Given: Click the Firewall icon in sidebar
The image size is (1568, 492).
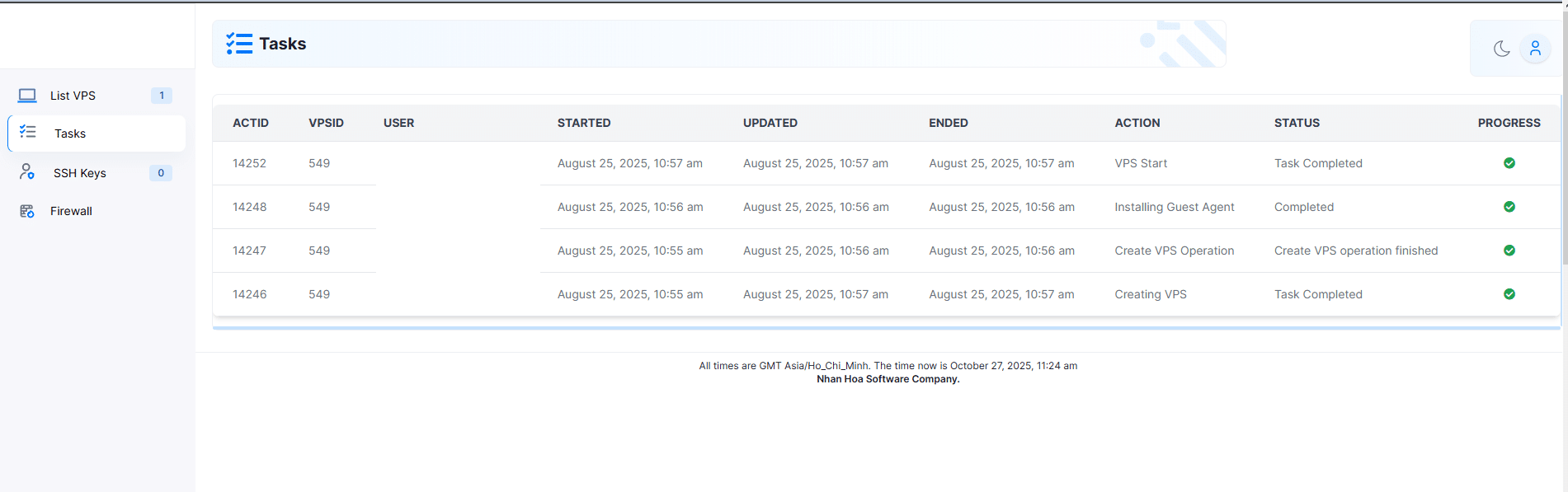Looking at the screenshot, I should (x=27, y=211).
